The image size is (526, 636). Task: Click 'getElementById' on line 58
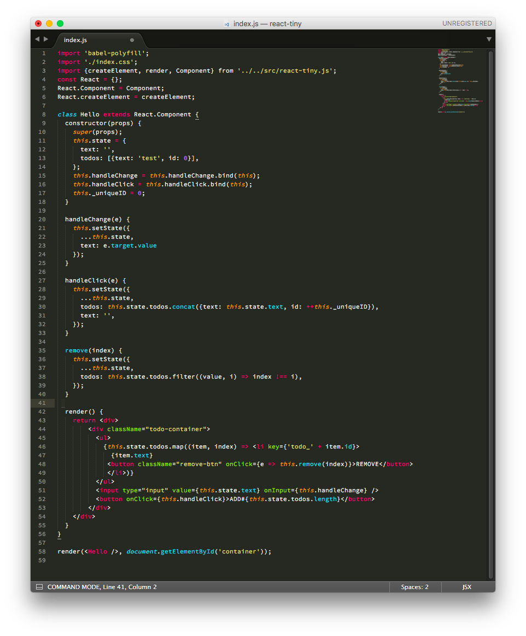187,552
